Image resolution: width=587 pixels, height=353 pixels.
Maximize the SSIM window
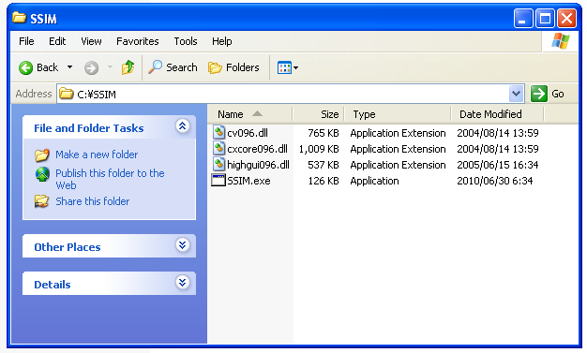click(545, 19)
